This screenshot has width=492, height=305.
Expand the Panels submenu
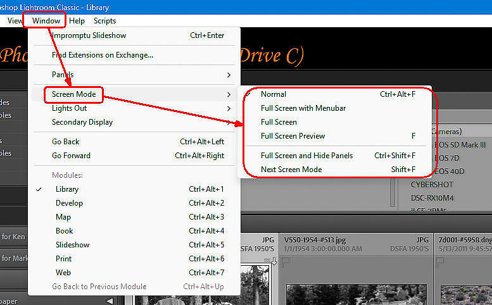coord(134,75)
